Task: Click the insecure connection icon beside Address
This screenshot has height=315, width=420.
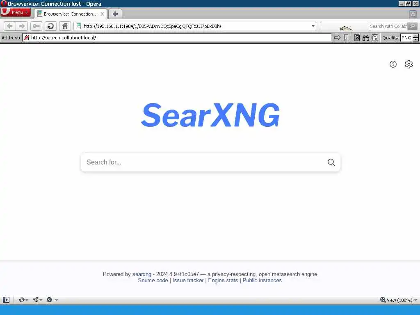Action: [x=27, y=38]
